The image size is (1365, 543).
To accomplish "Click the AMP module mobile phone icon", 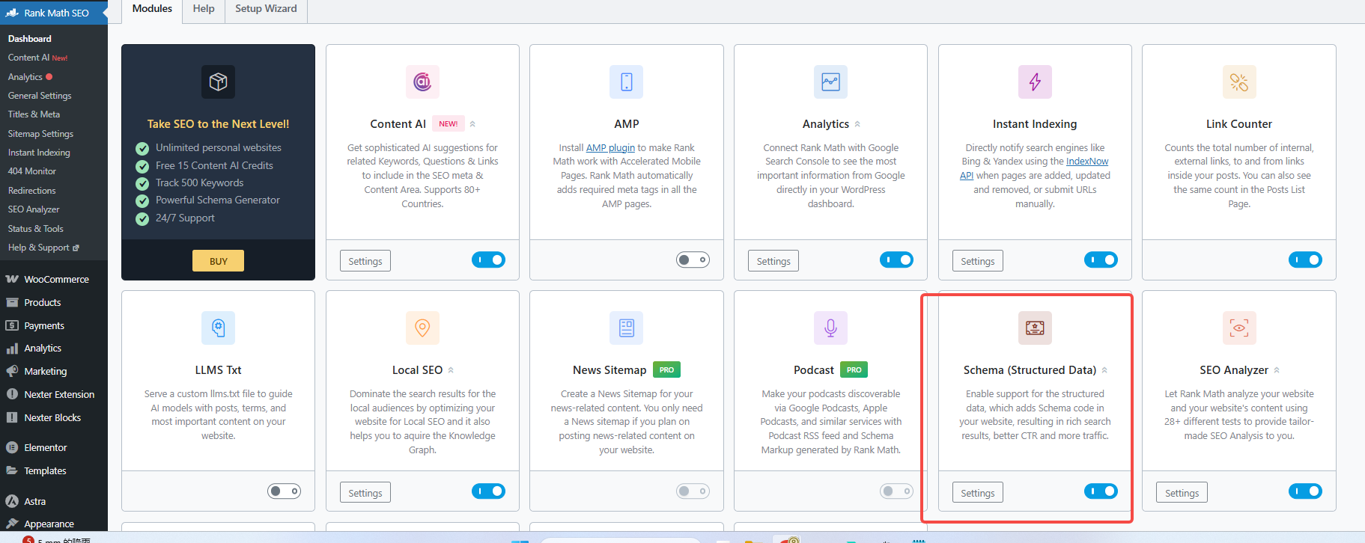I will 627,82.
